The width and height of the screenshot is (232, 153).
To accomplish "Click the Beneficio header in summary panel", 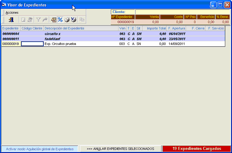I will coord(206,17).
